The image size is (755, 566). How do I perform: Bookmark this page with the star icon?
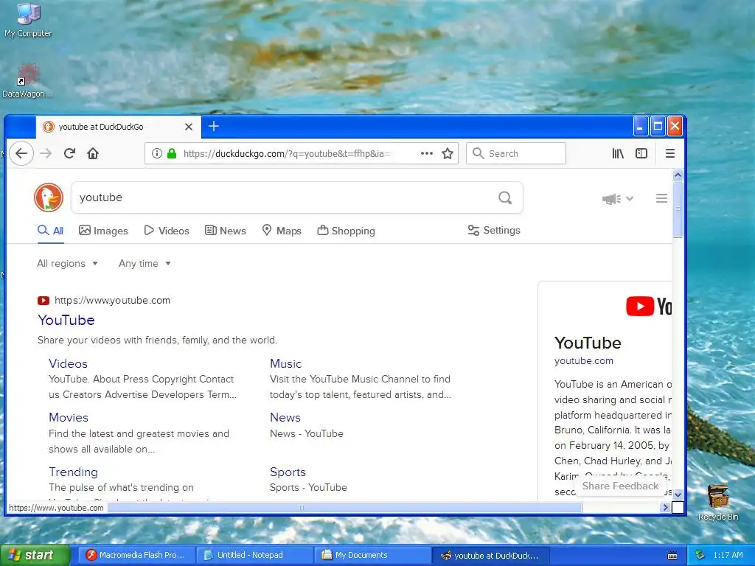448,153
